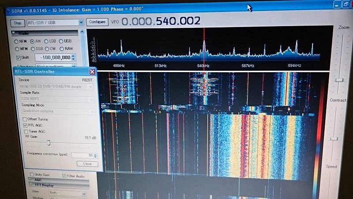
Task: Restore down the SDR# window
Action: (x=345, y=4)
